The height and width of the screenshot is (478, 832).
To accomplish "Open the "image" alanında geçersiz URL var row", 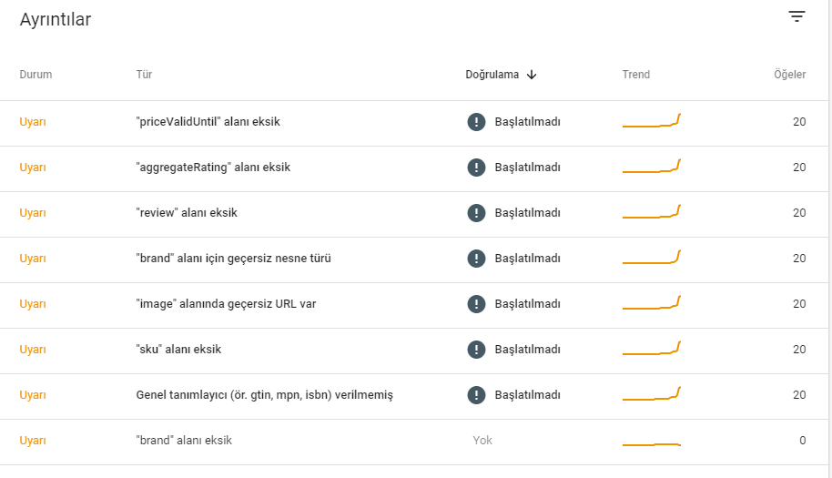I will (x=414, y=305).
